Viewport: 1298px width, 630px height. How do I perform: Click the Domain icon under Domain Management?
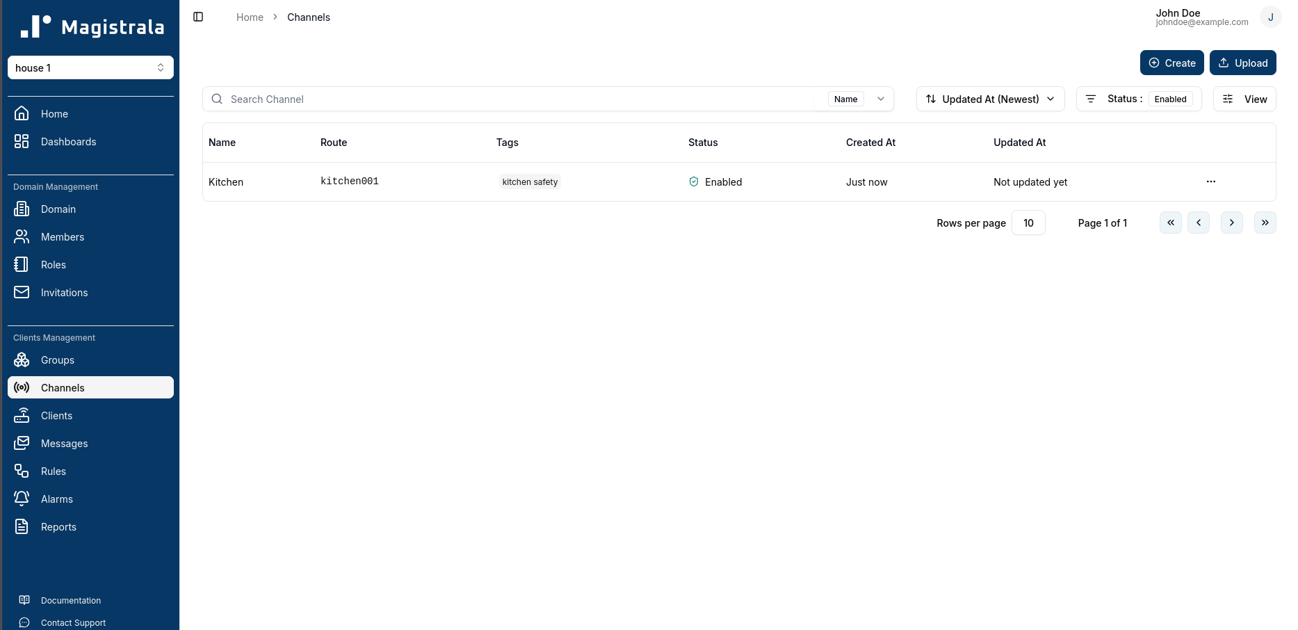pyautogui.click(x=22, y=209)
